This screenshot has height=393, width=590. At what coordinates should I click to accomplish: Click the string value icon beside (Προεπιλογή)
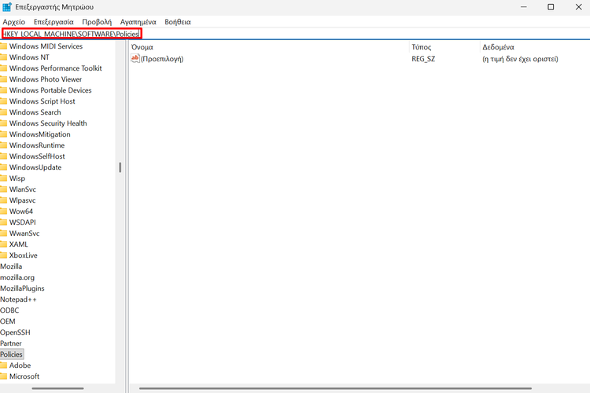(x=135, y=58)
